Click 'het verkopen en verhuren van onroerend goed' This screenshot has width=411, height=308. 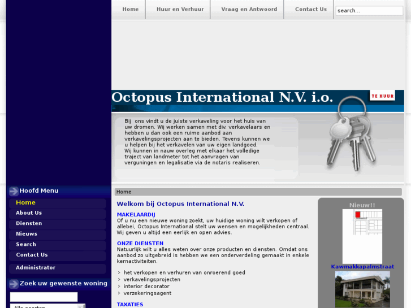[x=184, y=272]
